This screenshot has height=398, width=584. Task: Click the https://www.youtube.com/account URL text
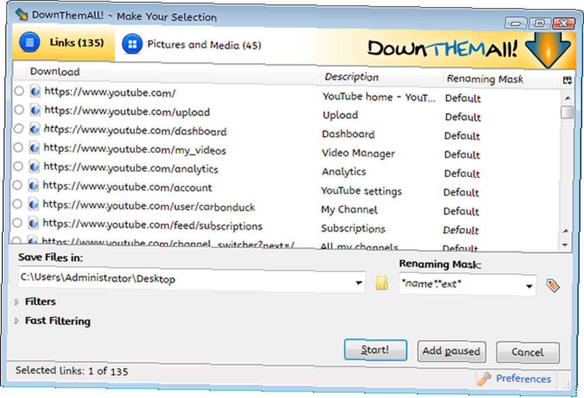[x=127, y=186]
